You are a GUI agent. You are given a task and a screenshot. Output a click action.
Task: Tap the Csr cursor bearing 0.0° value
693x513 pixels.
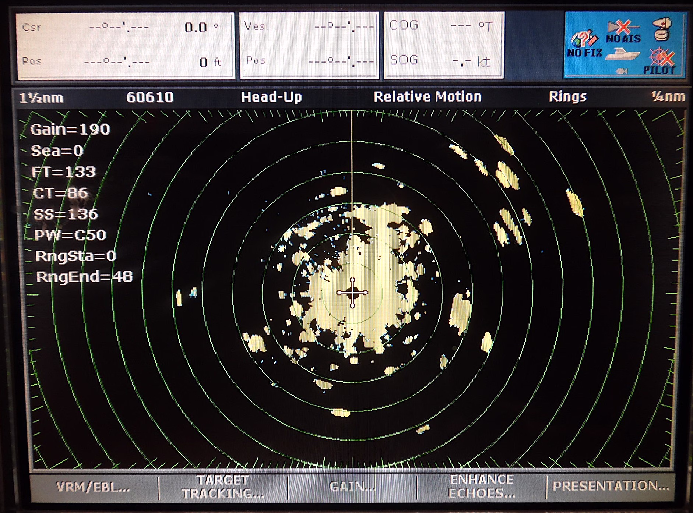pyautogui.click(x=201, y=27)
